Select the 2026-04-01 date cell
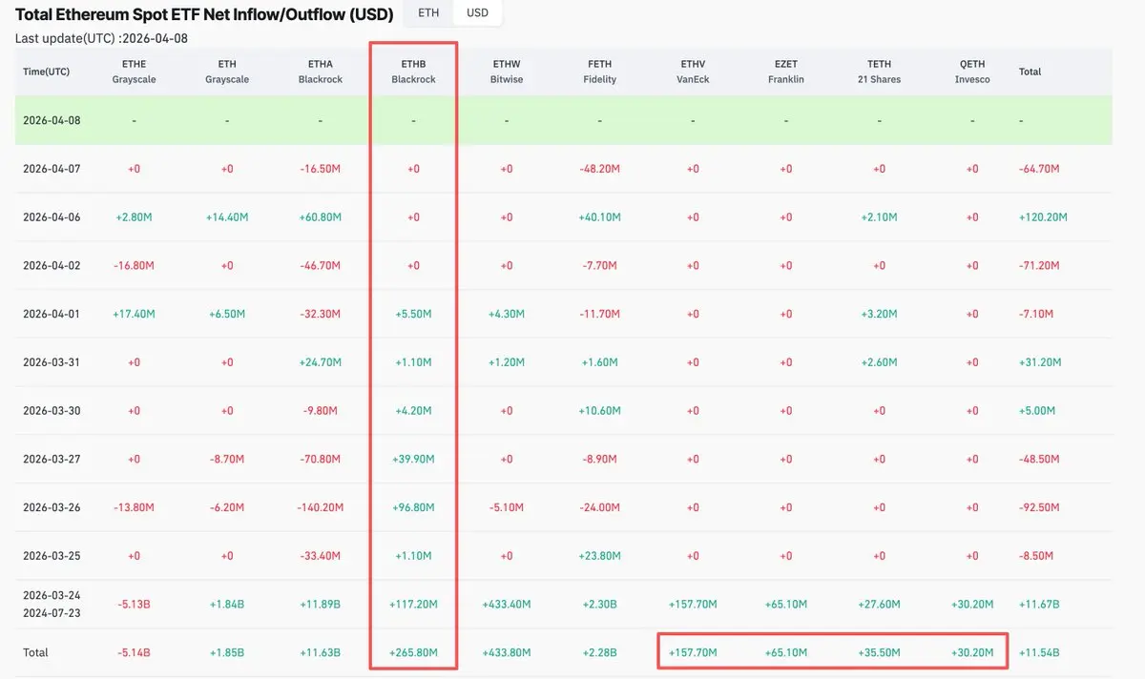This screenshot has height=679, width=1145. pos(51,314)
